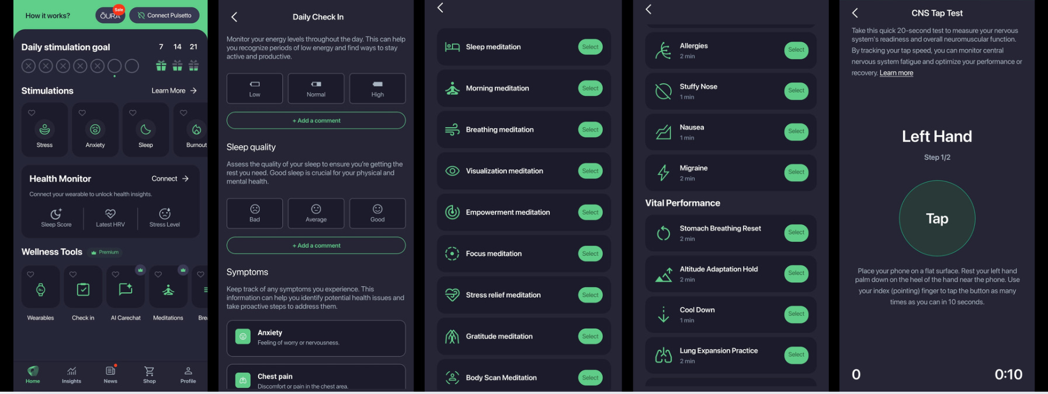This screenshot has height=394, width=1048.
Task: Tap the Lung Expansion Practice icon
Action: click(663, 355)
